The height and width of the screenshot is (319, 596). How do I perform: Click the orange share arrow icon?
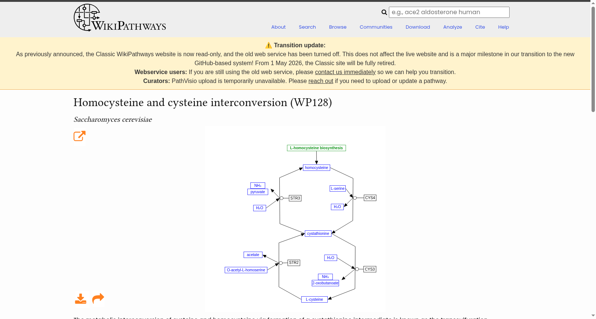tap(98, 298)
